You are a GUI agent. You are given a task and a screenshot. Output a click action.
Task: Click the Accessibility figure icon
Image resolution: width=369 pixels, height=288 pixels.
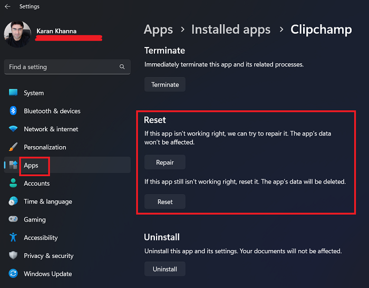[14, 238]
